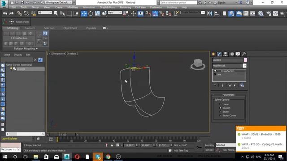Open the Graph Editors menu
The width and height of the screenshot is (287, 161).
107,7
